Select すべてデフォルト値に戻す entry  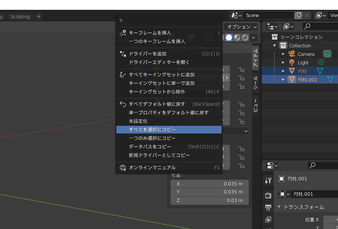(x=169, y=104)
